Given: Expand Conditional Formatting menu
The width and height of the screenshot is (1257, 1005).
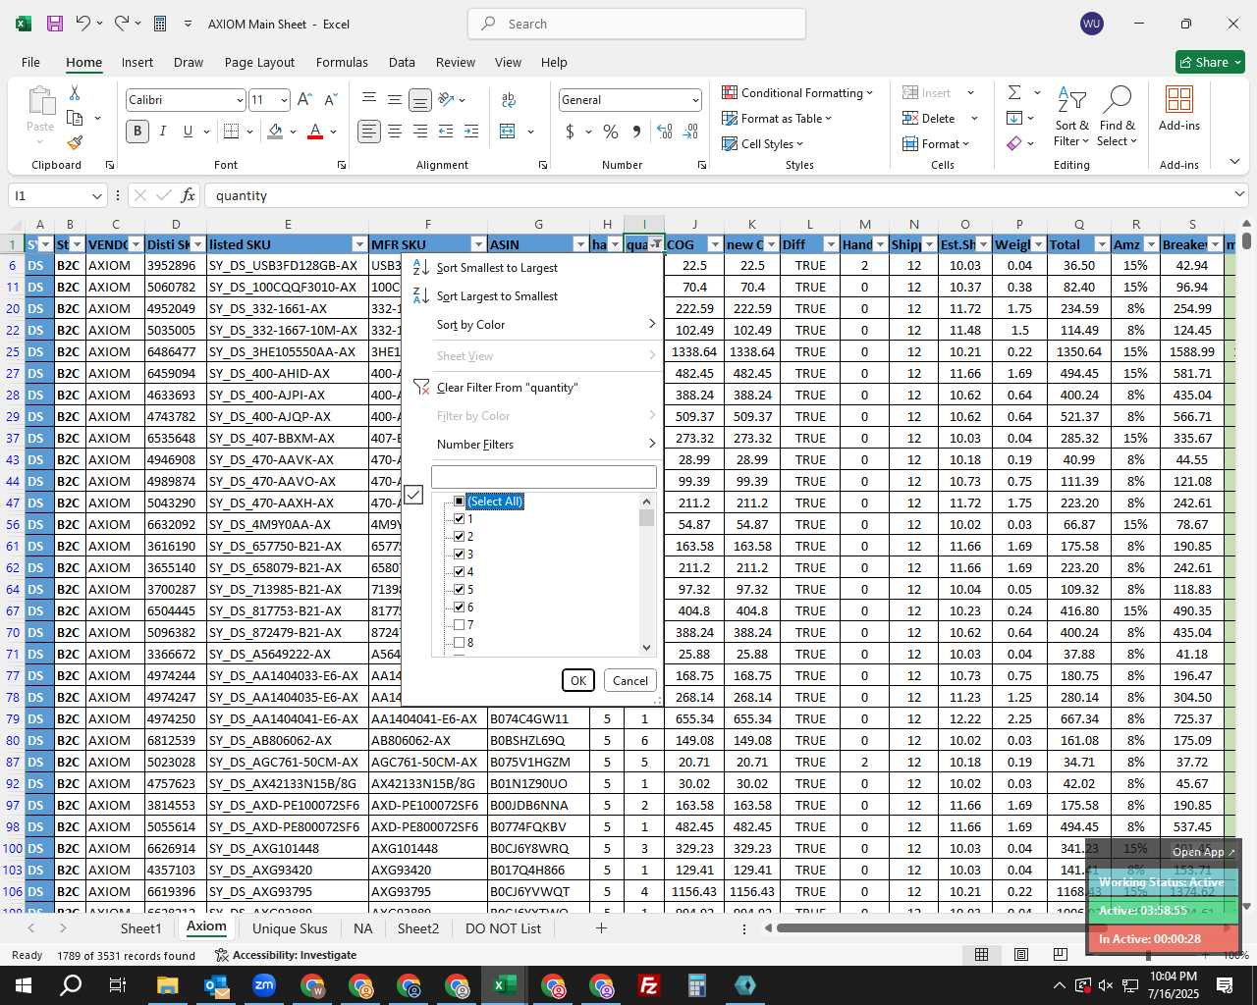Looking at the screenshot, I should pyautogui.click(x=796, y=92).
